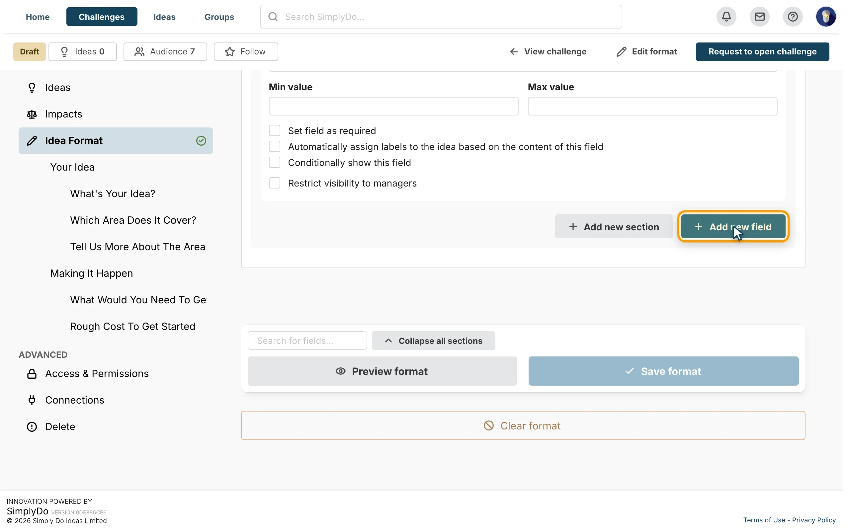The image size is (850, 531).
Task: Click the Search SimplyDo field
Action: pos(441,17)
